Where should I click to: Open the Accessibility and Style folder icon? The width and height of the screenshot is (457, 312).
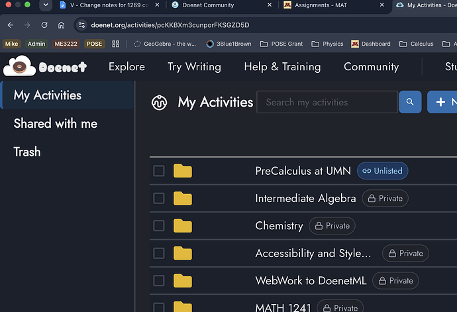[x=183, y=253]
